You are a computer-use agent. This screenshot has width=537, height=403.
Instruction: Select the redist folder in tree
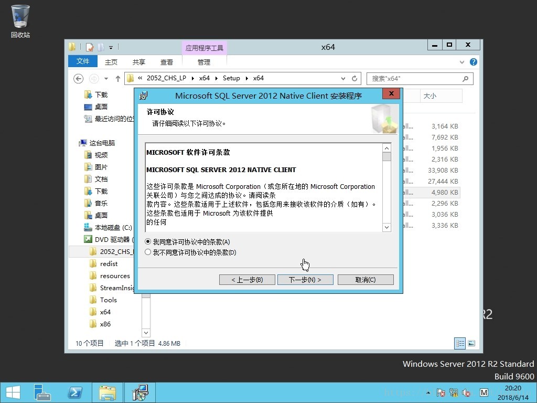[109, 263]
